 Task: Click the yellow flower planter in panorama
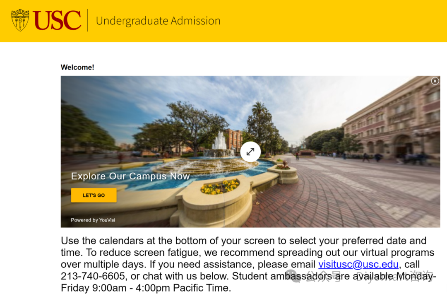point(220,187)
